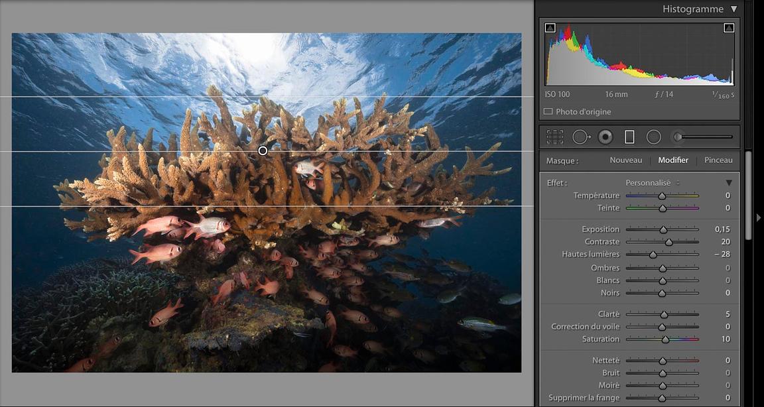
Task: Collapse effect sliders with triangle beside Effet
Action: point(729,183)
